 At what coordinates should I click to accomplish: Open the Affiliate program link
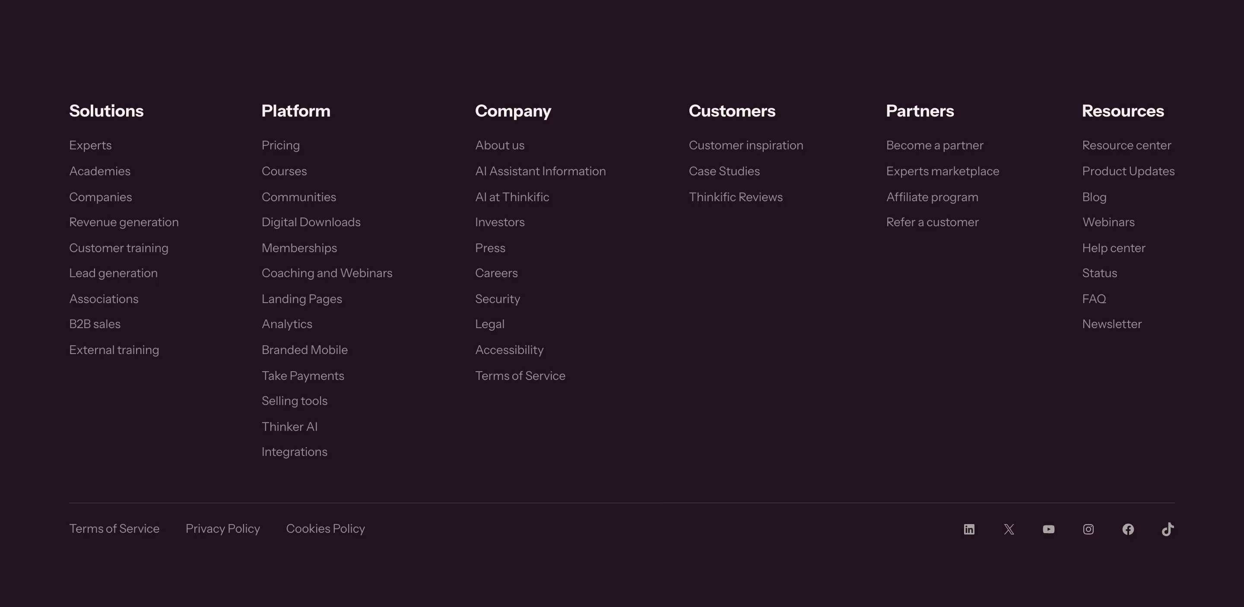click(932, 197)
